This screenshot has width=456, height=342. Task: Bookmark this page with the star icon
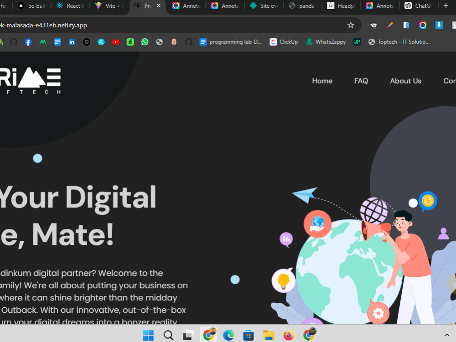[350, 25]
